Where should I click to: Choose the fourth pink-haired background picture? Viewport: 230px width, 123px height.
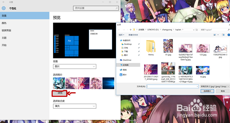point(96,83)
